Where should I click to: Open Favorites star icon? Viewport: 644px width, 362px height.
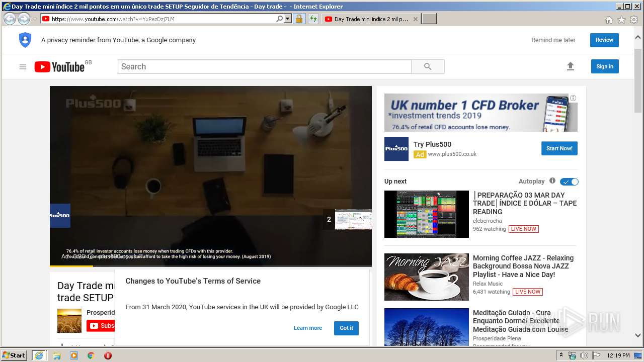[621, 20]
